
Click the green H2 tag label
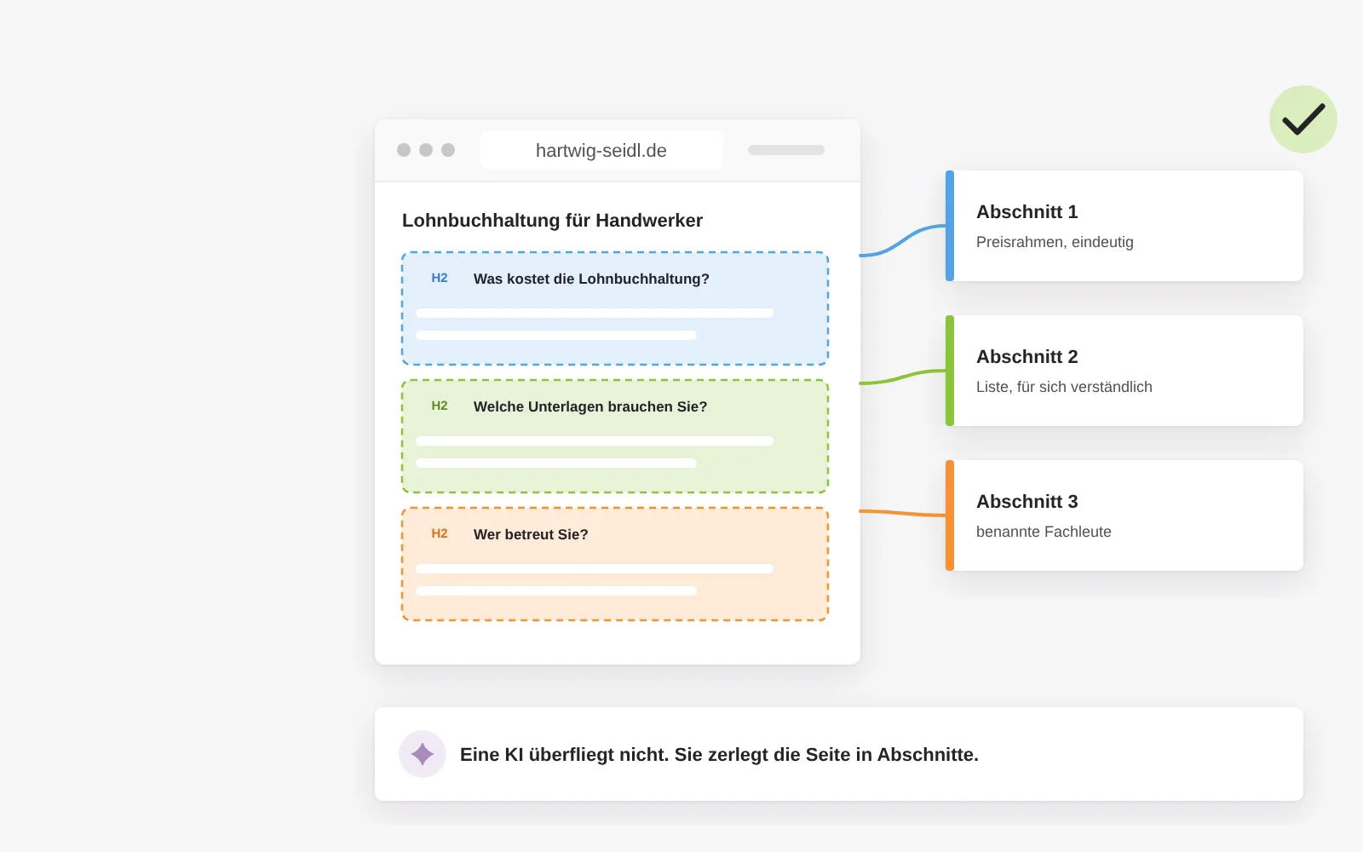(x=440, y=406)
